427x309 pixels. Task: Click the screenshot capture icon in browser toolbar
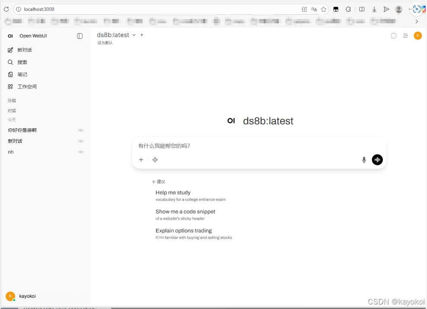coord(416,9)
